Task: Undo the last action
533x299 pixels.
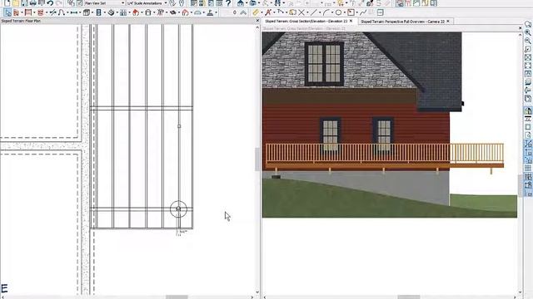Action: [50, 3]
